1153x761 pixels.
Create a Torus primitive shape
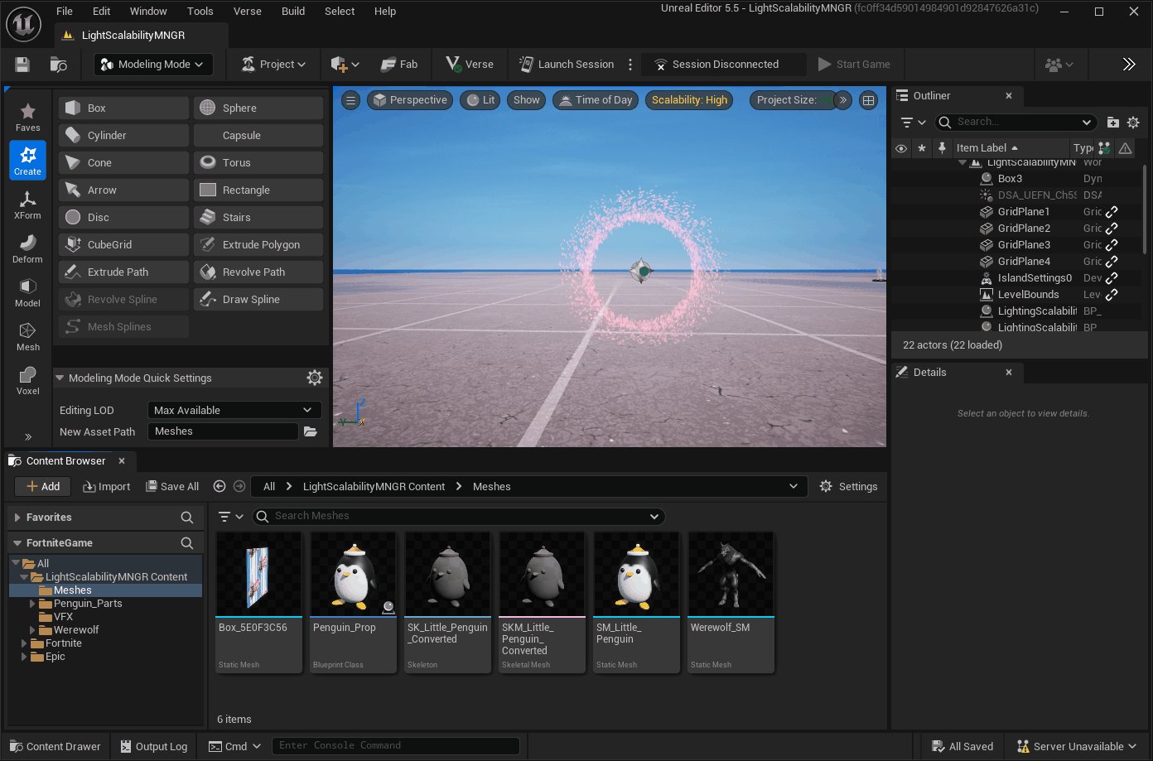pos(258,162)
